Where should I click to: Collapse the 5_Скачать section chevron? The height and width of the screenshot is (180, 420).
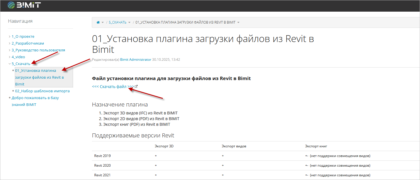pyautogui.click(x=9, y=64)
